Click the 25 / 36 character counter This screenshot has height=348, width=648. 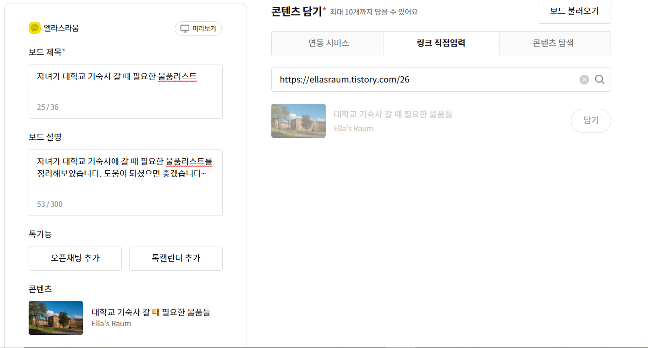tap(48, 107)
